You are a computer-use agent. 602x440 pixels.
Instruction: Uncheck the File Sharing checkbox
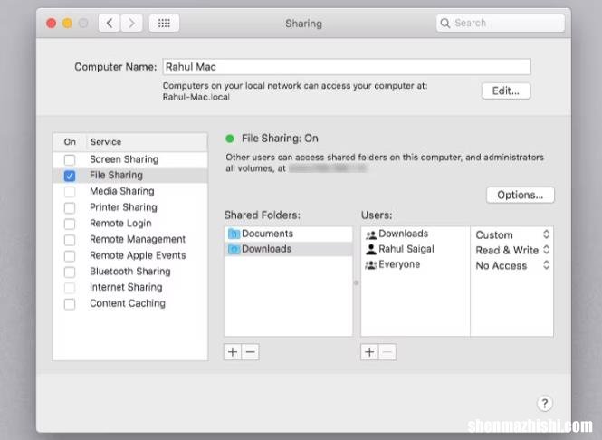coord(70,176)
